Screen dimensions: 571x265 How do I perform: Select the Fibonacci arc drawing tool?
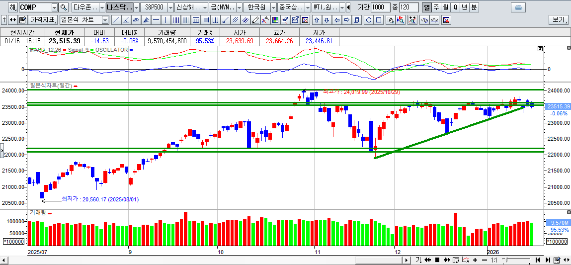pos(136,20)
